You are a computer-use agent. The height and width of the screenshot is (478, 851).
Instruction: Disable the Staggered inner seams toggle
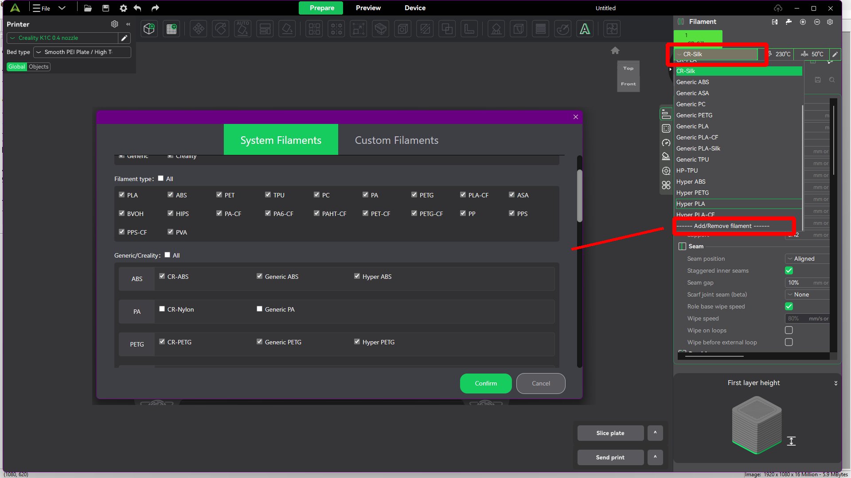[789, 270]
